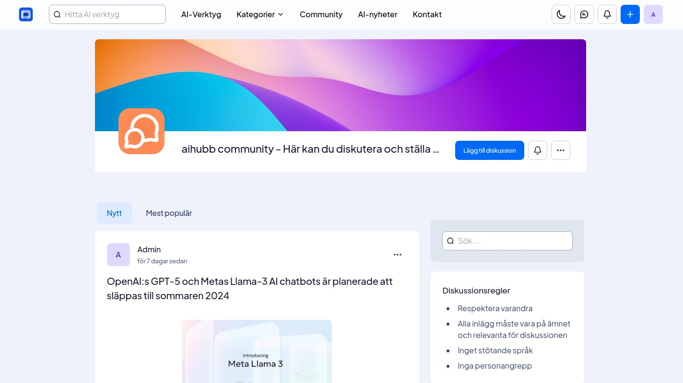This screenshot has height=383, width=683.
Task: Click the Admin author name
Action: click(x=149, y=249)
